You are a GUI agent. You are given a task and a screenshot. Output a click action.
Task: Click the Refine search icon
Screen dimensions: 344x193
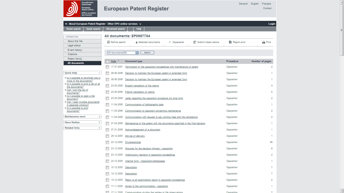pyautogui.click(x=108, y=42)
